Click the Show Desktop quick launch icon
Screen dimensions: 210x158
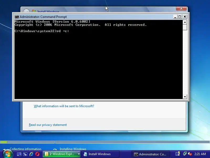[x=19, y=154]
